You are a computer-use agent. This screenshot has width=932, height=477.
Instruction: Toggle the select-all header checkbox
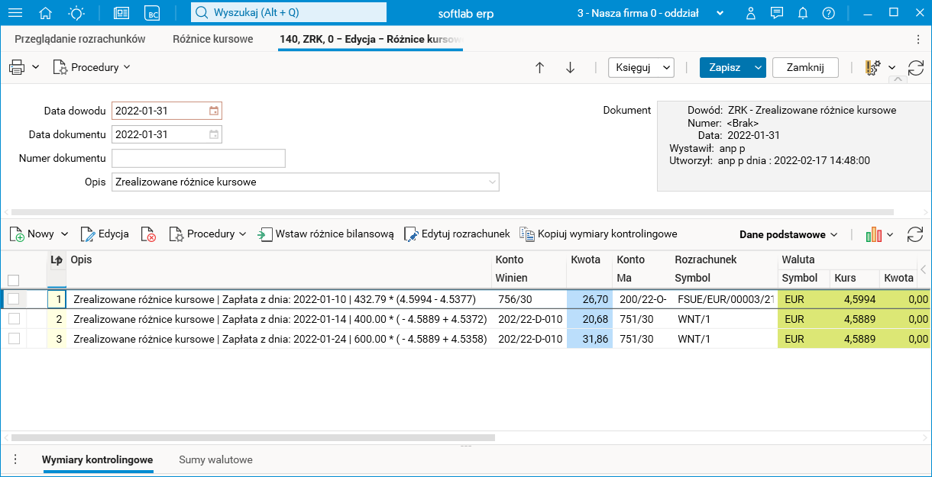[x=14, y=280]
